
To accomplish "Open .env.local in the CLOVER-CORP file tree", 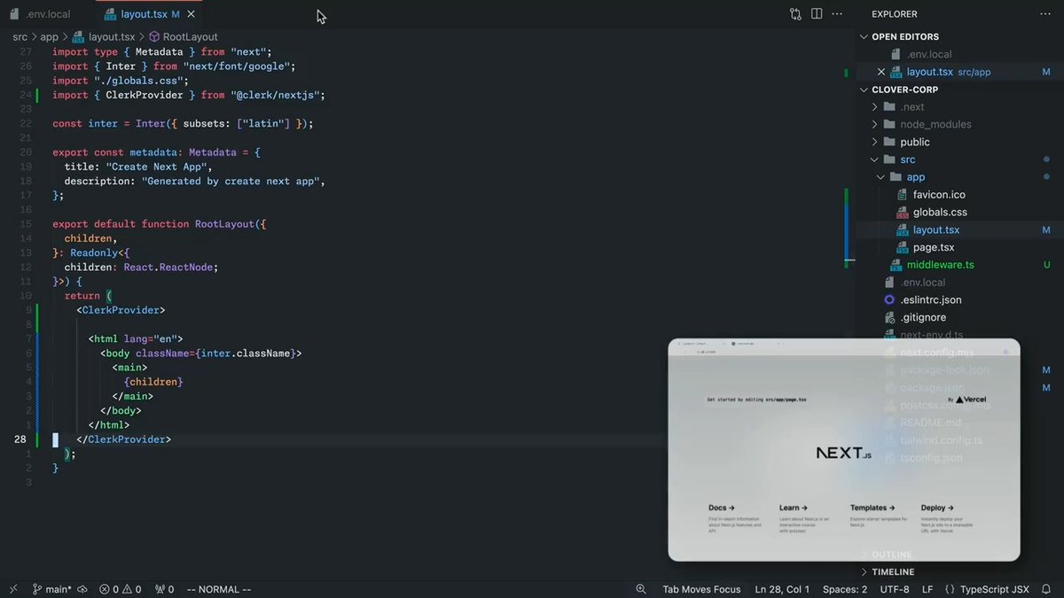I will coord(922,283).
